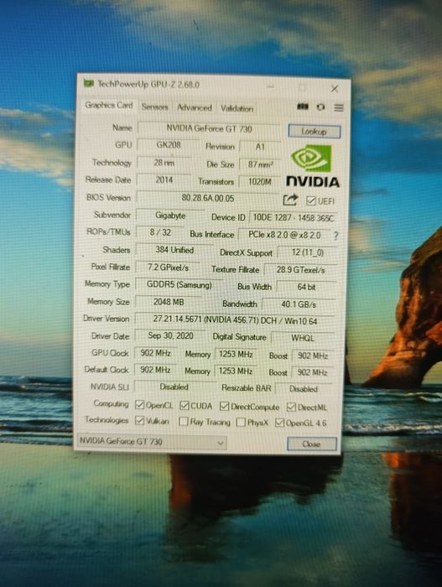Screen dimensions: 442x587
Task: Click the Revision field A1
Action: pos(260,147)
